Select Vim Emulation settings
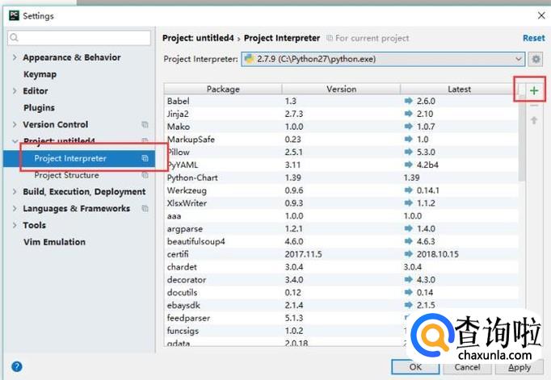This screenshot has width=551, height=380. [x=54, y=242]
